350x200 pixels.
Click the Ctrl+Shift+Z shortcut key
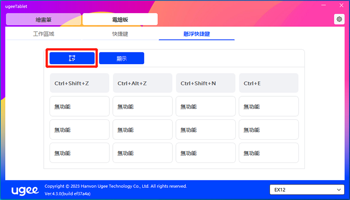(79, 83)
